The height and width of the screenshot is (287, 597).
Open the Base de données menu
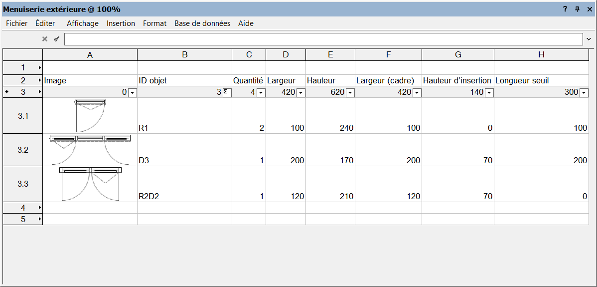tap(202, 23)
